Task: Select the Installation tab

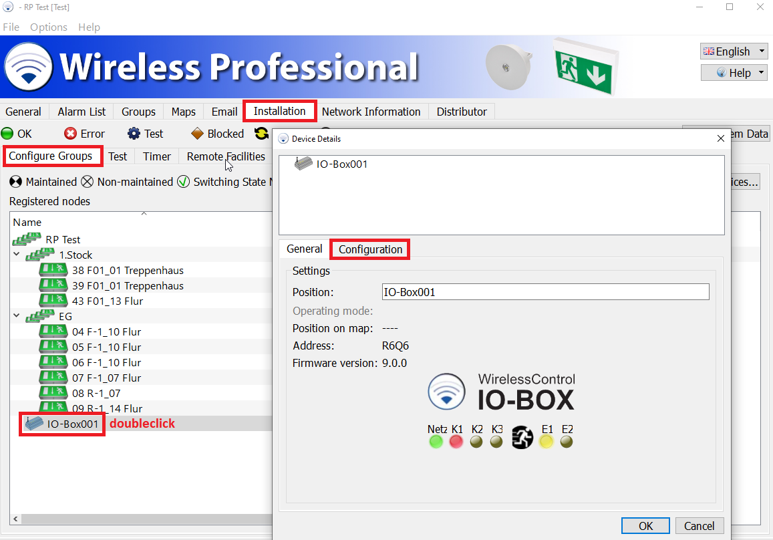Action: tap(279, 111)
